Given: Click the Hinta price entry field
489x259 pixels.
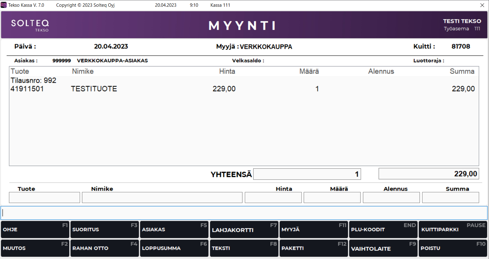Looking at the screenshot, I should [273, 198].
